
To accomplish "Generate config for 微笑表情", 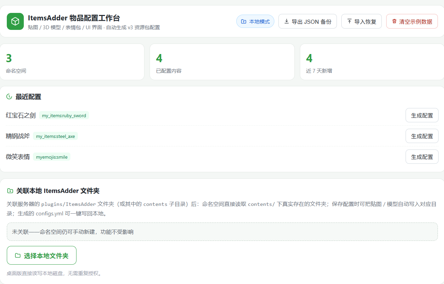I will click(422, 157).
